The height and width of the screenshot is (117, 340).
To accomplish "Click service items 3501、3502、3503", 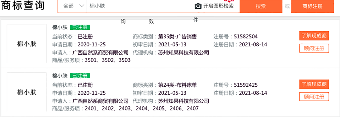I will pyautogui.click(x=108, y=60).
